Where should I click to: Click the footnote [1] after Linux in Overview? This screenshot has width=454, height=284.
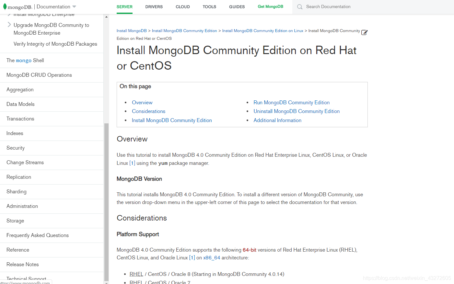(132, 163)
